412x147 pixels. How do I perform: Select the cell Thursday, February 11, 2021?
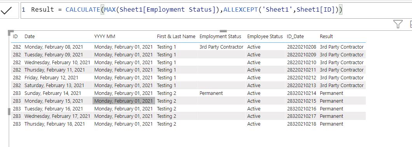[55, 70]
